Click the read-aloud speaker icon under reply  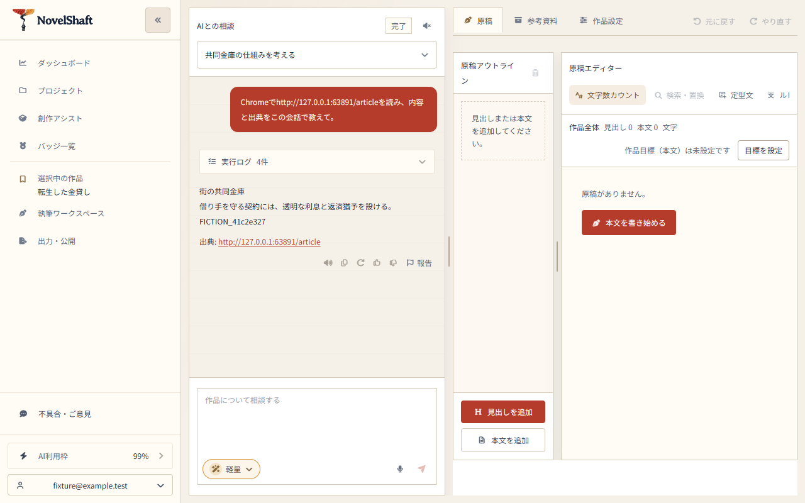tap(328, 263)
